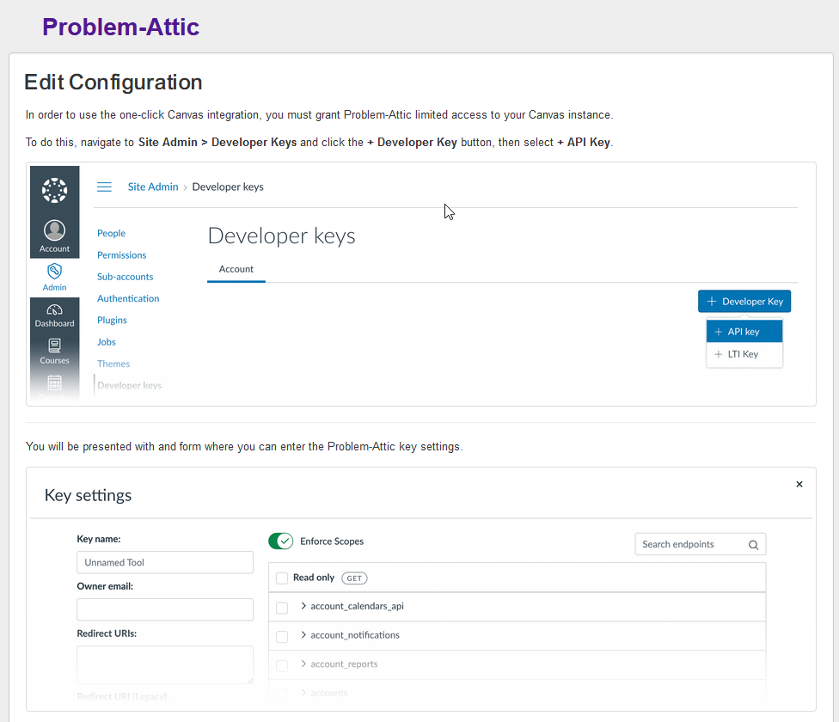
Task: Open the Problem-Attic home title link
Action: tap(121, 27)
